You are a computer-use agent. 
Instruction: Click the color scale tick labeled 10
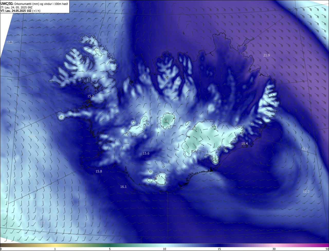pos(164,249)
